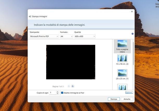Close the Stampa immagini dialog
159x111 pixels.
(132, 11)
